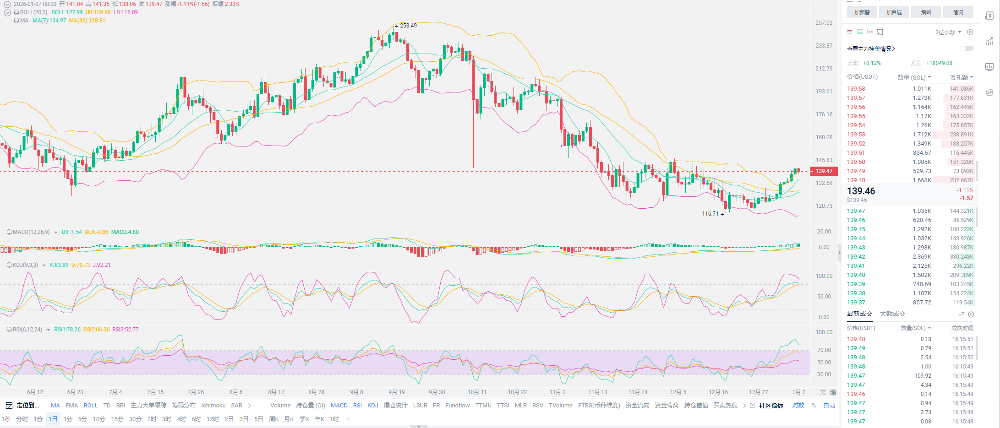Open the rising bar chart sidebar icon

989,42
